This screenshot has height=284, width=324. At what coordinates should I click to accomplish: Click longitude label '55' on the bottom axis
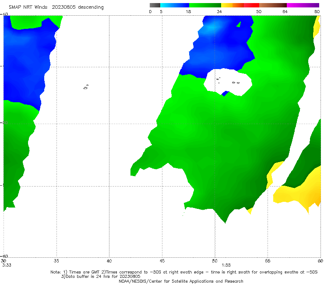[x=268, y=261]
